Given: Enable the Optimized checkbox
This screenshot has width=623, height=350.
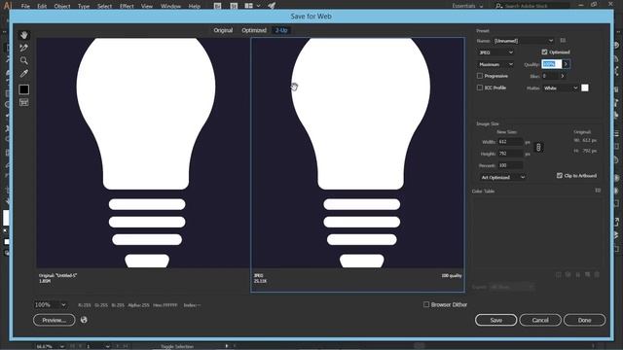Looking at the screenshot, I should tap(544, 52).
